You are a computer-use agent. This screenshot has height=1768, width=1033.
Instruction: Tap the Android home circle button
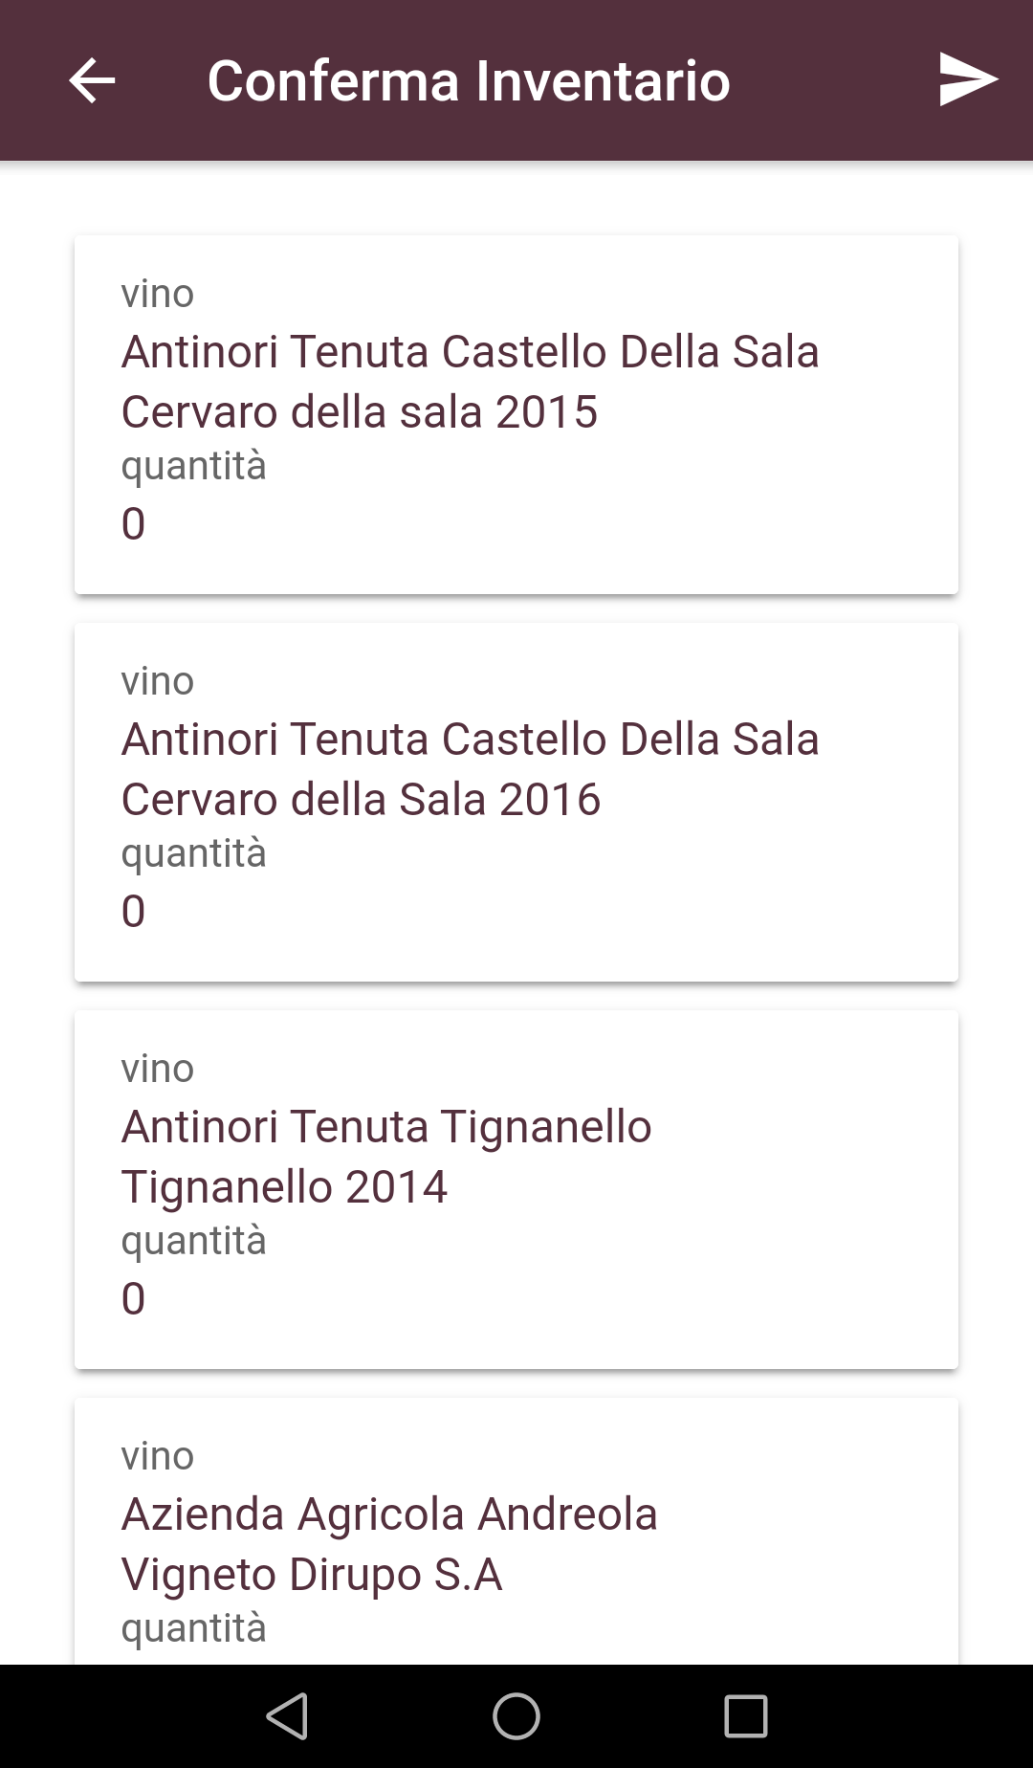[516, 1716]
